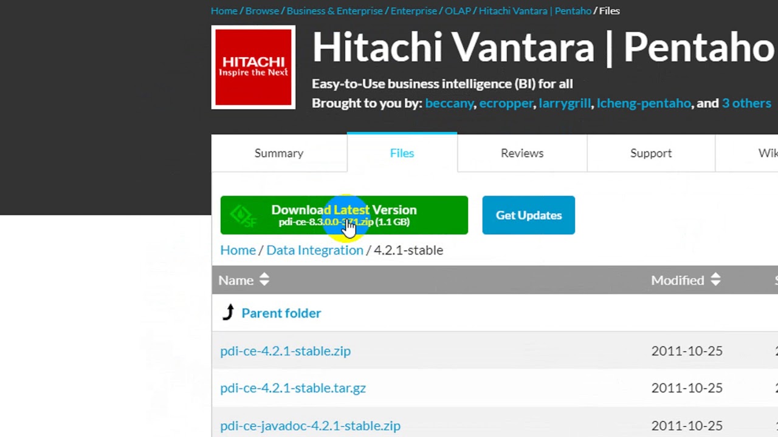Download pdi-ce-4.2.1-stable.zip
778x437 pixels.
pyautogui.click(x=286, y=351)
